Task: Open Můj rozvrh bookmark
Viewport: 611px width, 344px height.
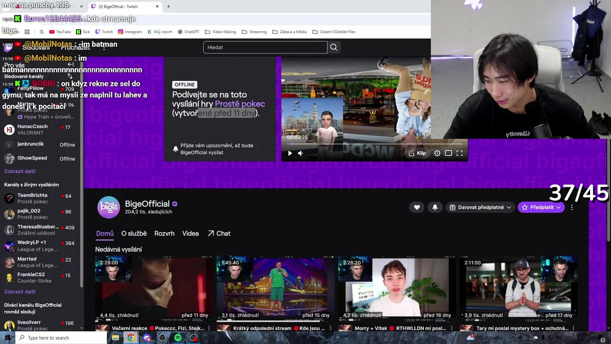Action: click(x=159, y=32)
